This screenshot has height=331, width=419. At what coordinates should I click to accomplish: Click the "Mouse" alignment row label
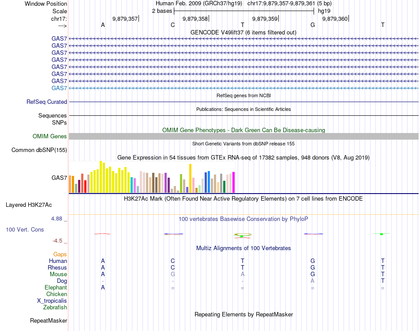(59, 274)
